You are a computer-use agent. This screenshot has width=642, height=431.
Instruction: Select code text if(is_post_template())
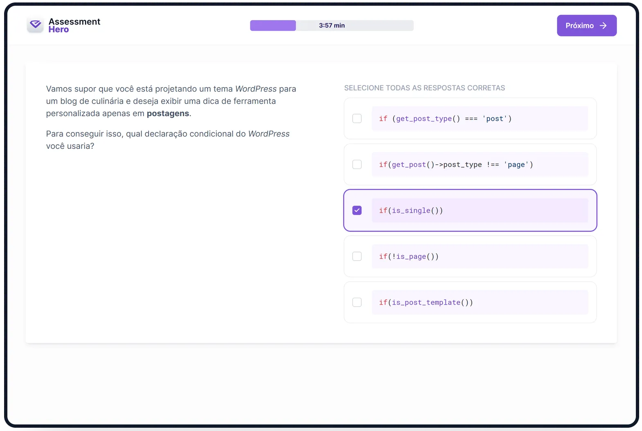(426, 302)
